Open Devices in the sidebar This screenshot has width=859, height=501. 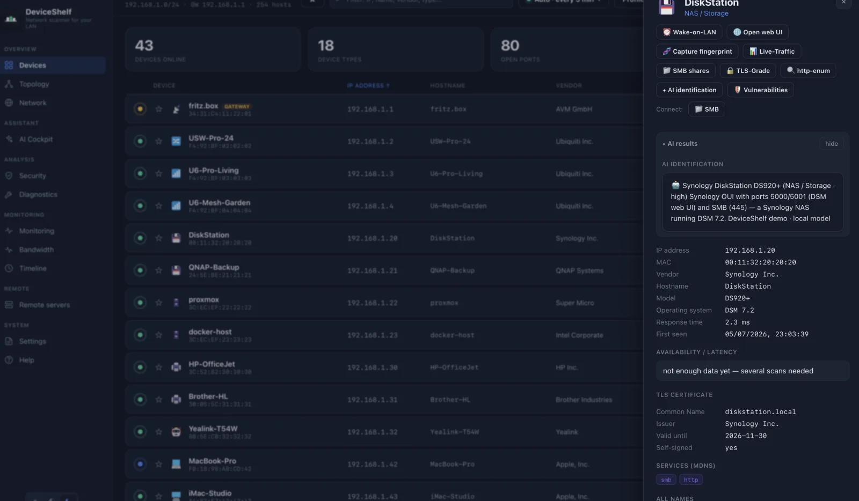click(x=53, y=65)
